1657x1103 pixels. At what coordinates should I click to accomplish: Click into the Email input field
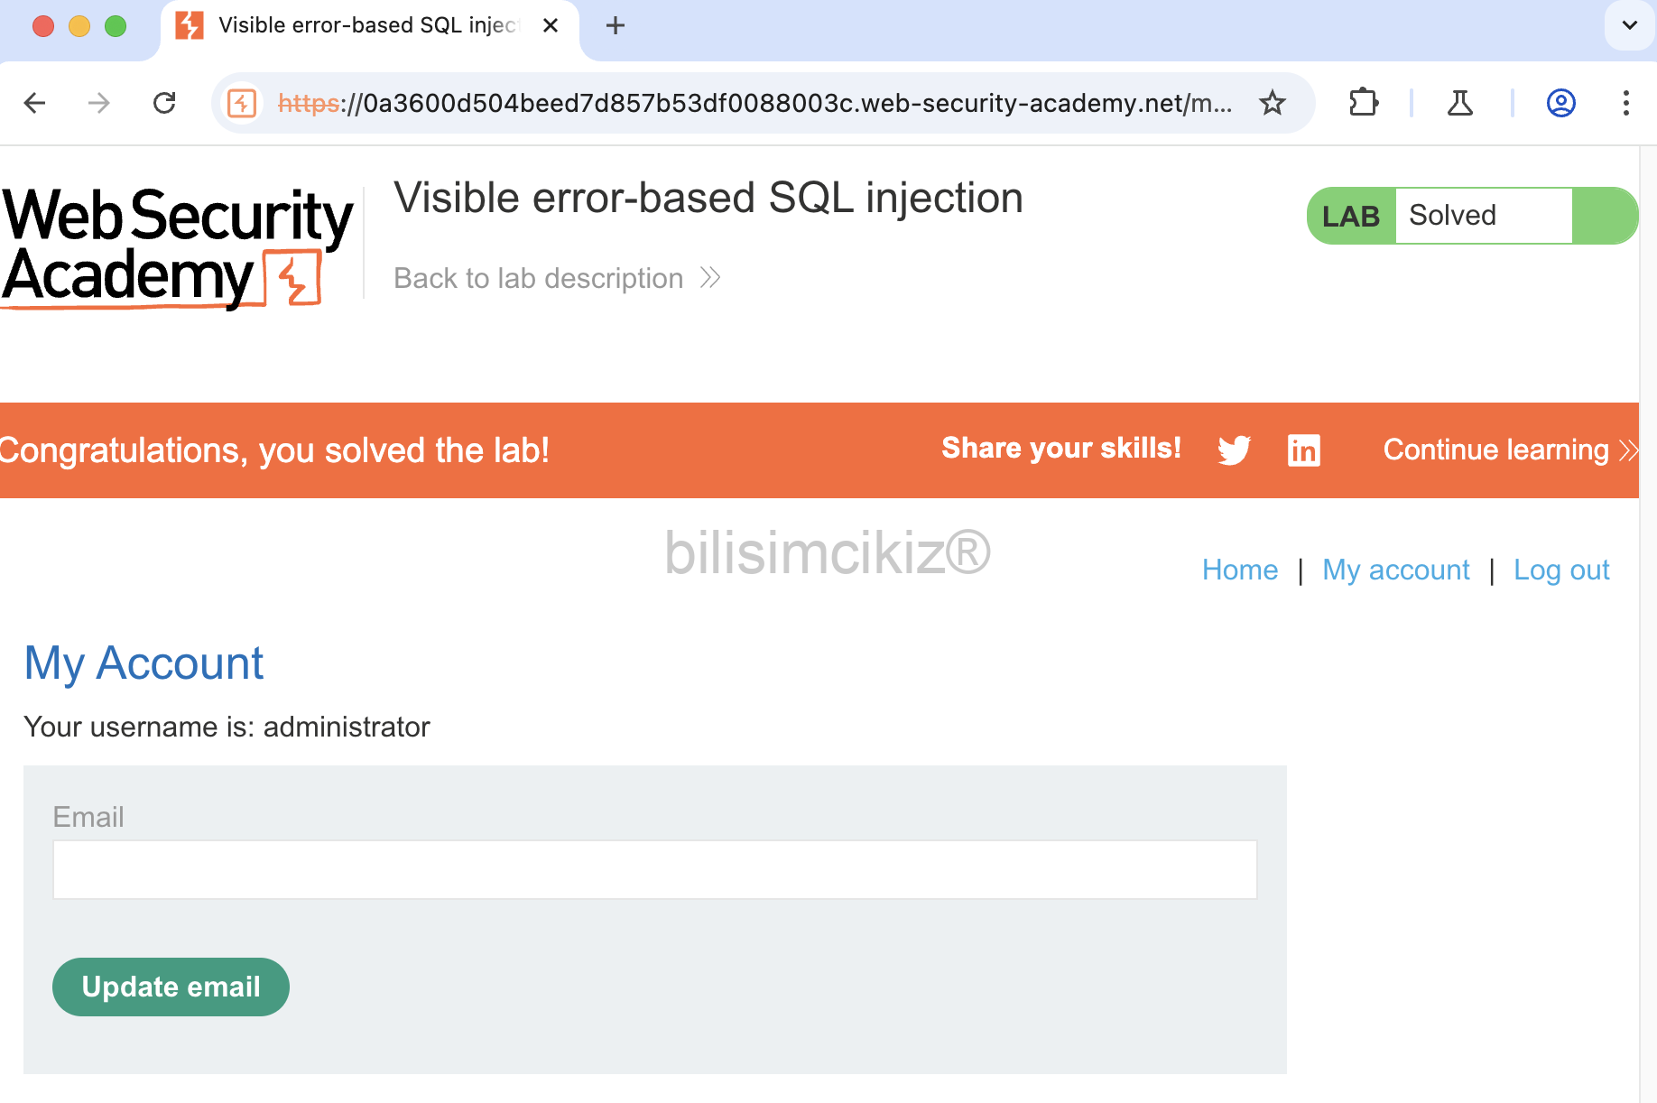tap(654, 869)
